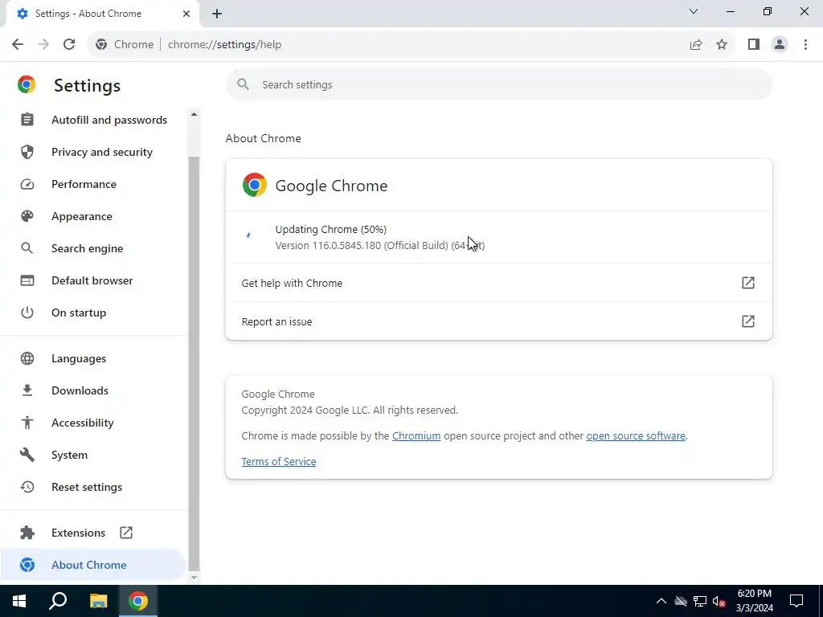Open the Windows notification center
Viewport: 823px width, 617px height.
(796, 601)
